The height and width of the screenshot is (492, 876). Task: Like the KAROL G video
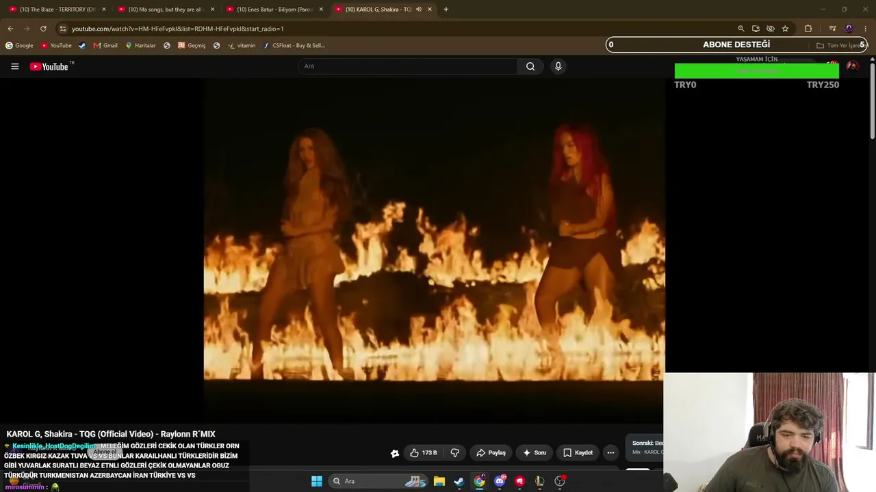pyautogui.click(x=424, y=452)
